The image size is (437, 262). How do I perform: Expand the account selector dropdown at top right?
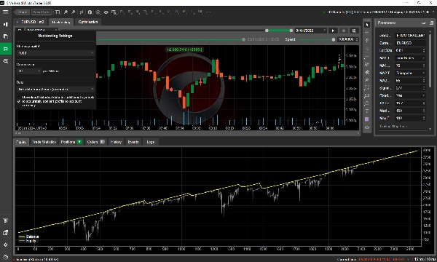coord(433,12)
